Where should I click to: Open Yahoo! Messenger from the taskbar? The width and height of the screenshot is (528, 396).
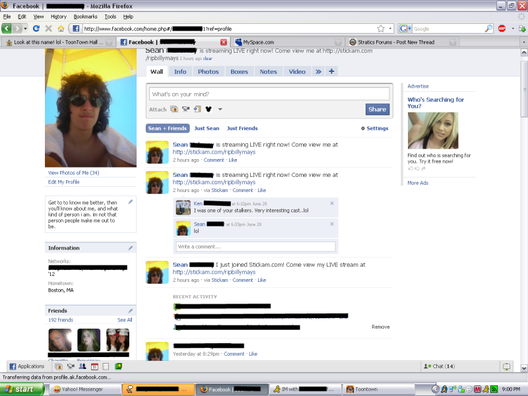pos(85,389)
